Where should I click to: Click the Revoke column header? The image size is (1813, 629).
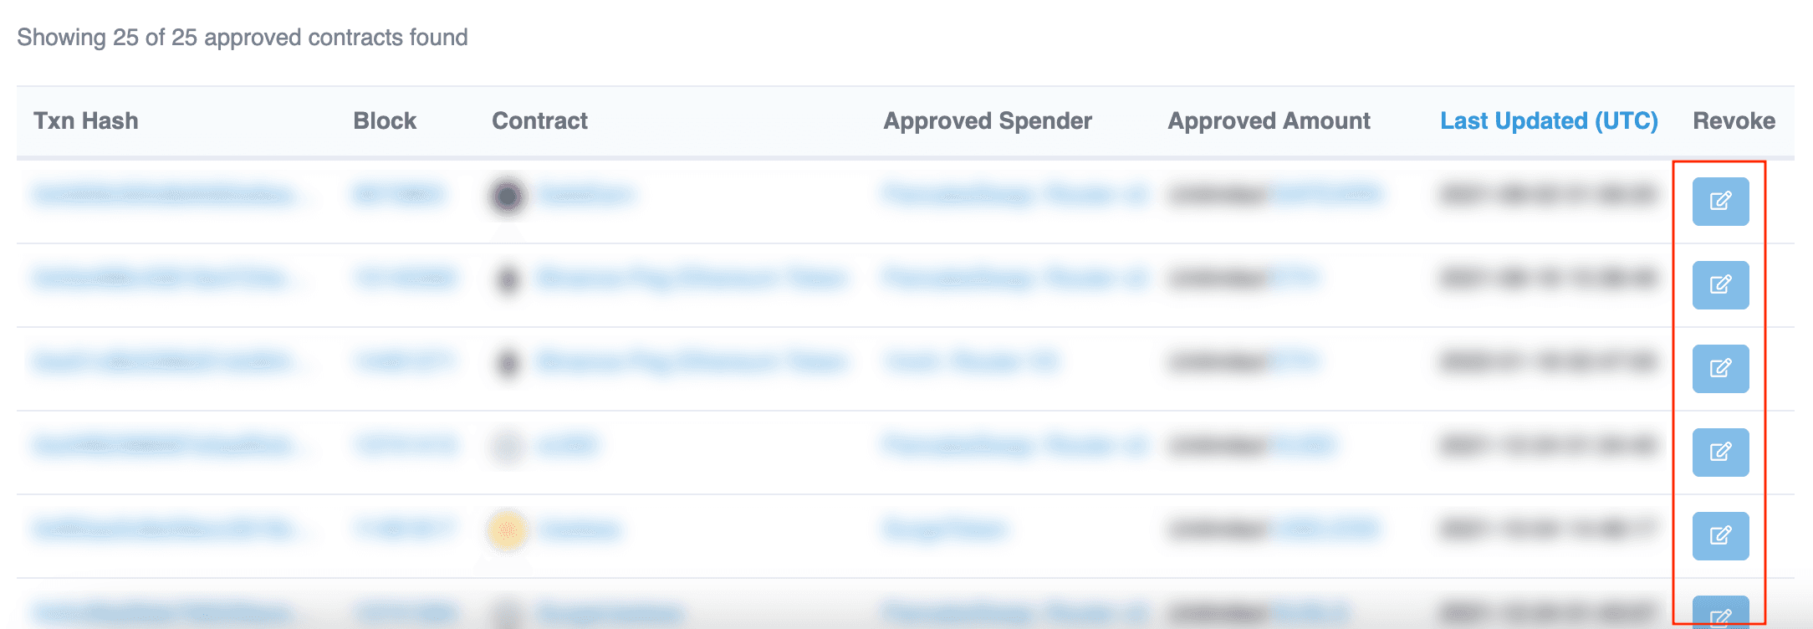pos(1734,120)
